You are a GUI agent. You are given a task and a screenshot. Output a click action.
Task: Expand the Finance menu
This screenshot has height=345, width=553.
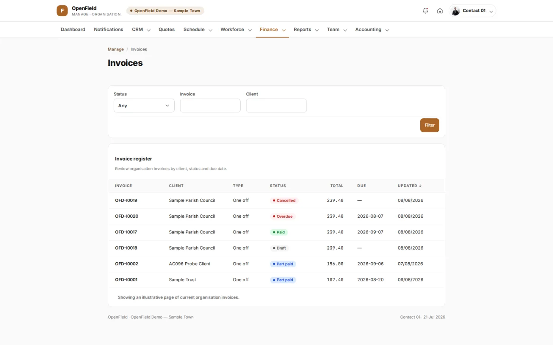click(273, 30)
